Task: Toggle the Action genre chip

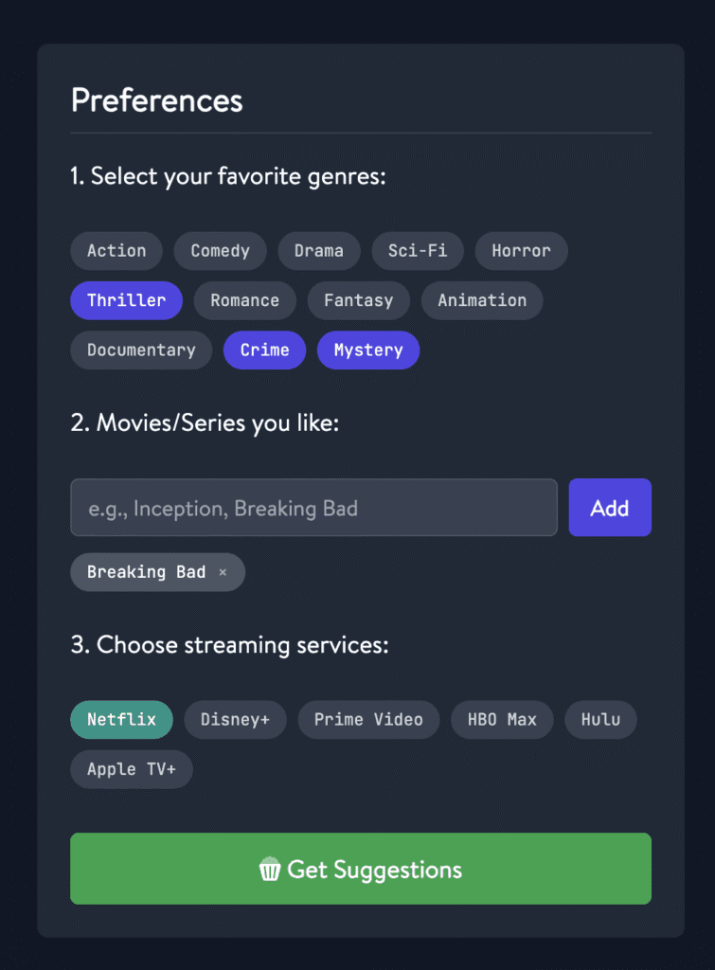Action: (116, 251)
